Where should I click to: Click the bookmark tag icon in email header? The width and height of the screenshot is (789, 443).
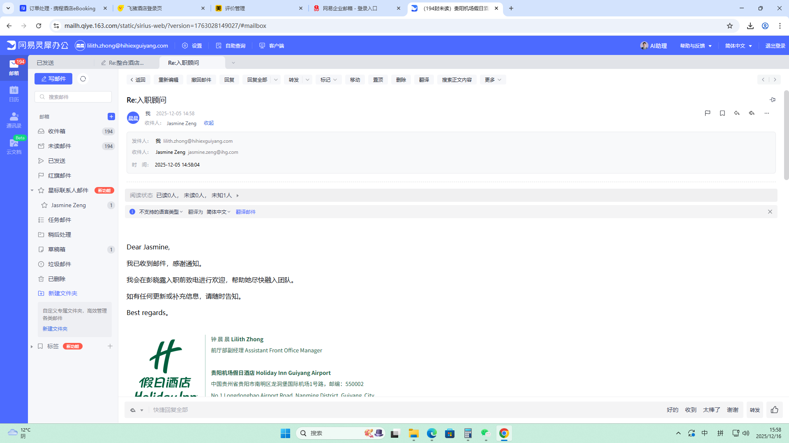[x=722, y=113]
